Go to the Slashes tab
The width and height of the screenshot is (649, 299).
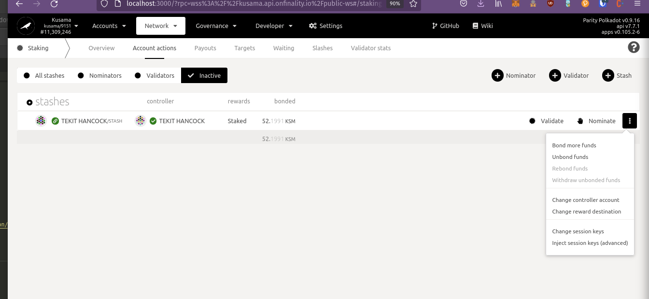coord(323,48)
